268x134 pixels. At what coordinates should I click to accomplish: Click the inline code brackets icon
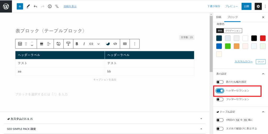[x=115, y=44]
